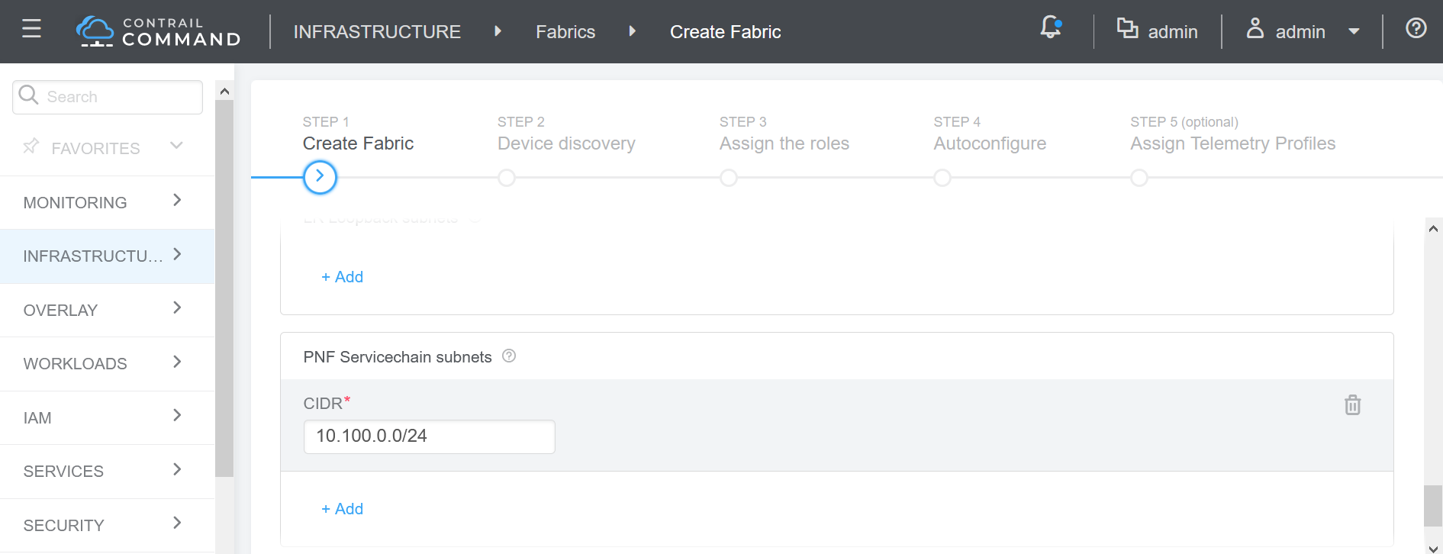Expand the FAVORITES section
The image size is (1443, 554).
[x=176, y=146]
